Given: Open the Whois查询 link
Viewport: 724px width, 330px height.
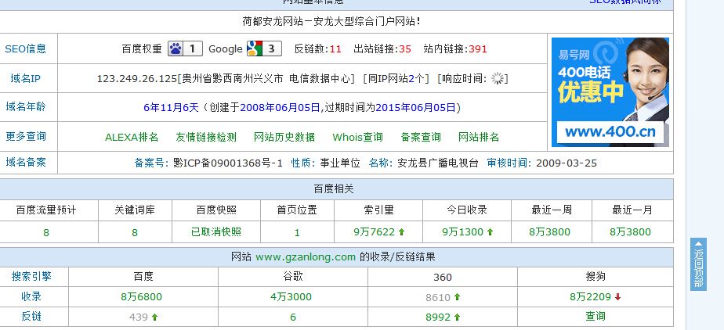Looking at the screenshot, I should pos(357,137).
